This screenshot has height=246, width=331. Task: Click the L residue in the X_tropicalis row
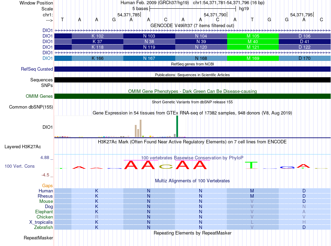point(252,222)
